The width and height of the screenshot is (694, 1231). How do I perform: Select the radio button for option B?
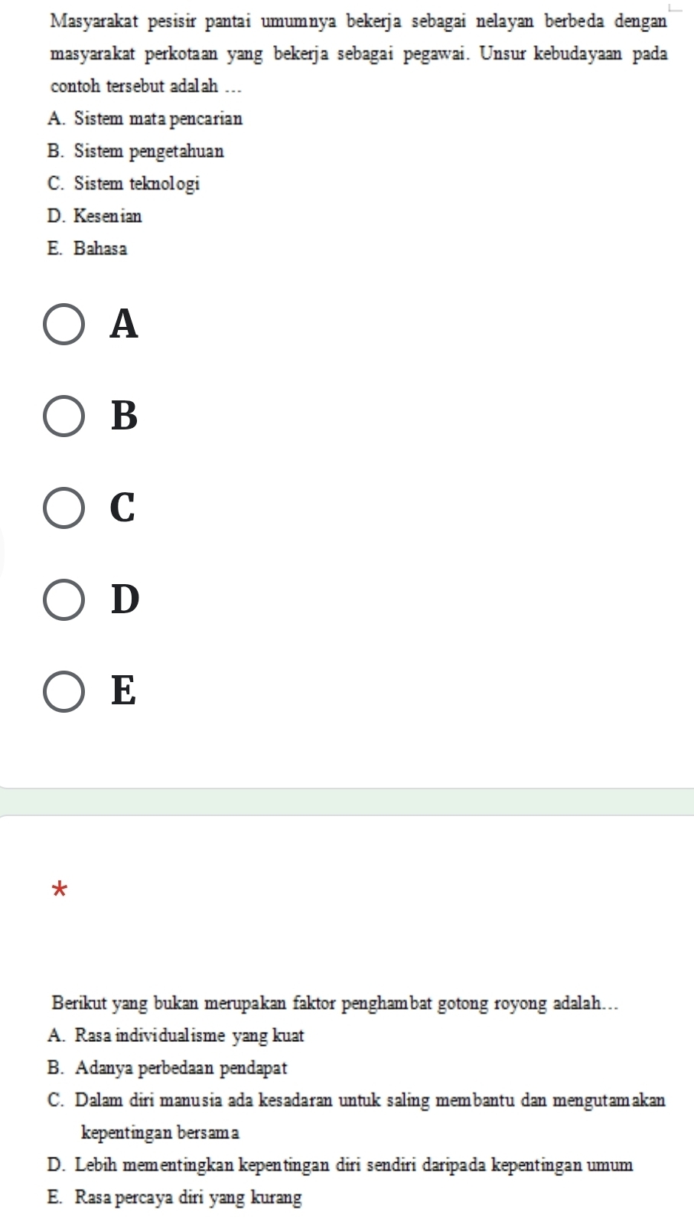click(x=64, y=416)
